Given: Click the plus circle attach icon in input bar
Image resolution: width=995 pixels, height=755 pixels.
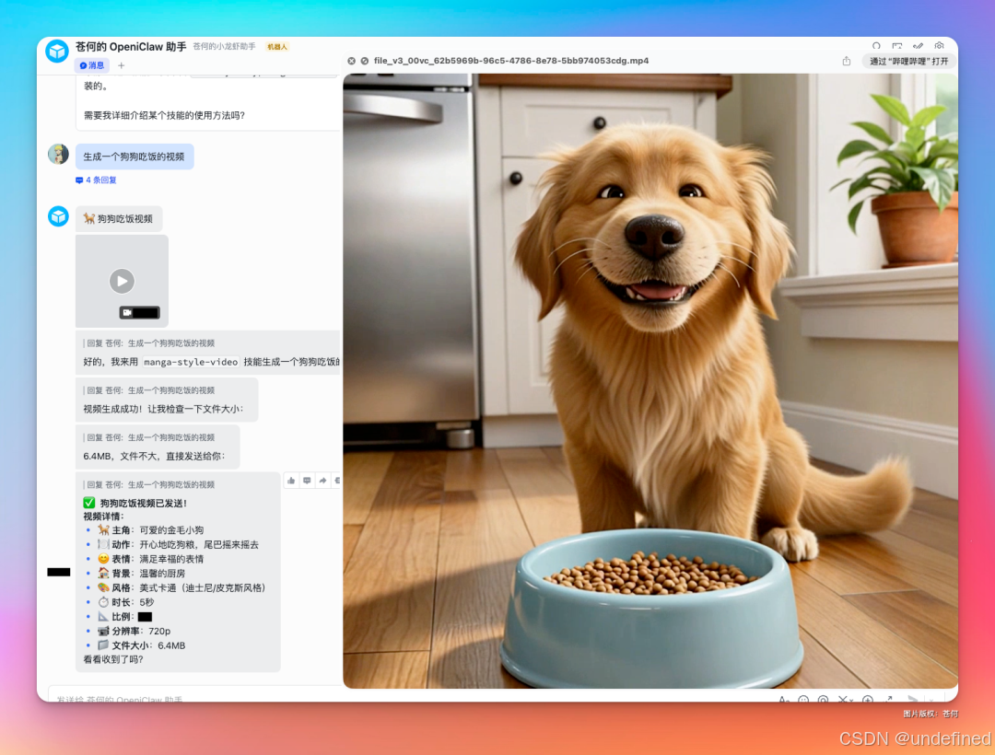Looking at the screenshot, I should tap(868, 699).
